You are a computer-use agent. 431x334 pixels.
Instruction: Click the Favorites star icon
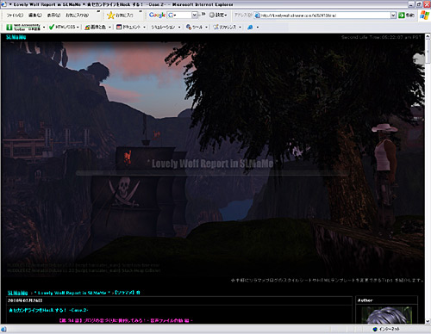pos(110,15)
